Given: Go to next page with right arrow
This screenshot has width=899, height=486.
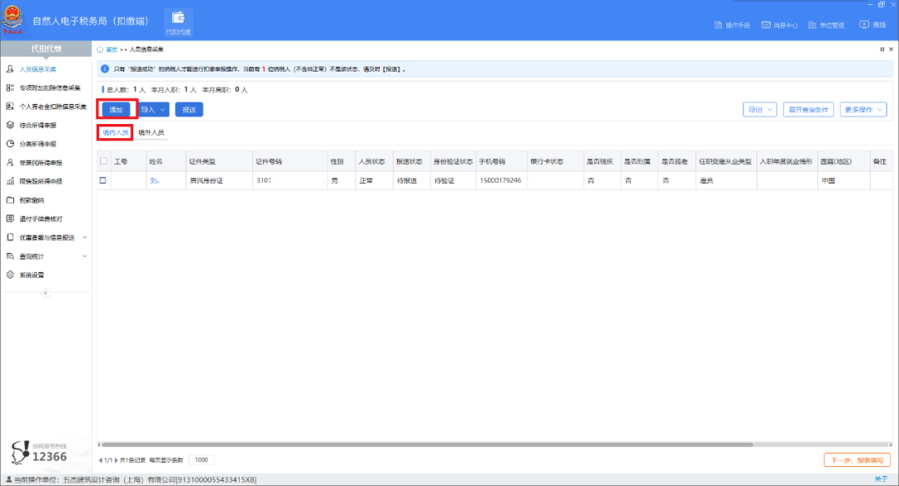Looking at the screenshot, I should click(116, 460).
